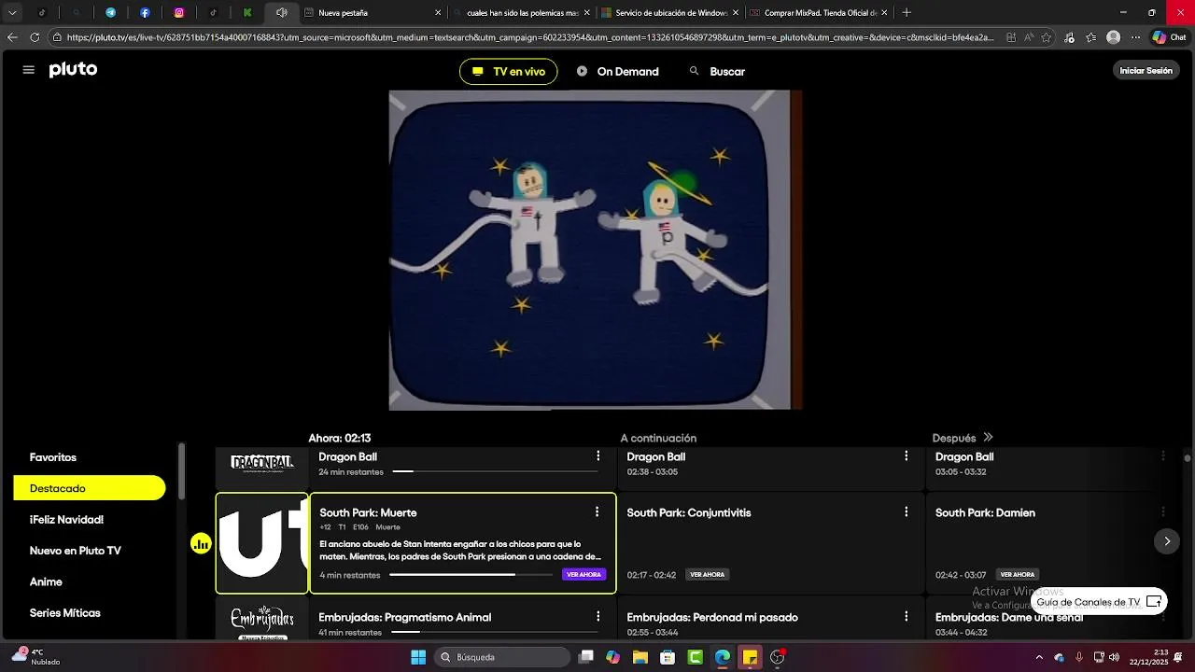Open browser settings ellipsis menu
This screenshot has width=1195, height=672.
click(x=1135, y=37)
